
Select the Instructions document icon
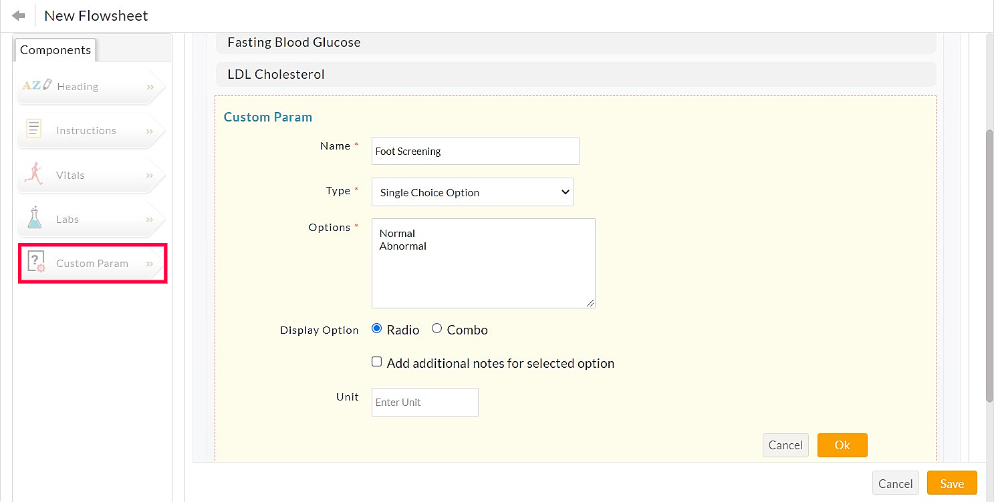33,130
